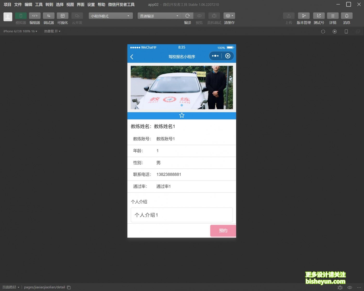The image size is (364, 291).
Task: Open cloud development (云开发)
Action: pyautogui.click(x=77, y=16)
